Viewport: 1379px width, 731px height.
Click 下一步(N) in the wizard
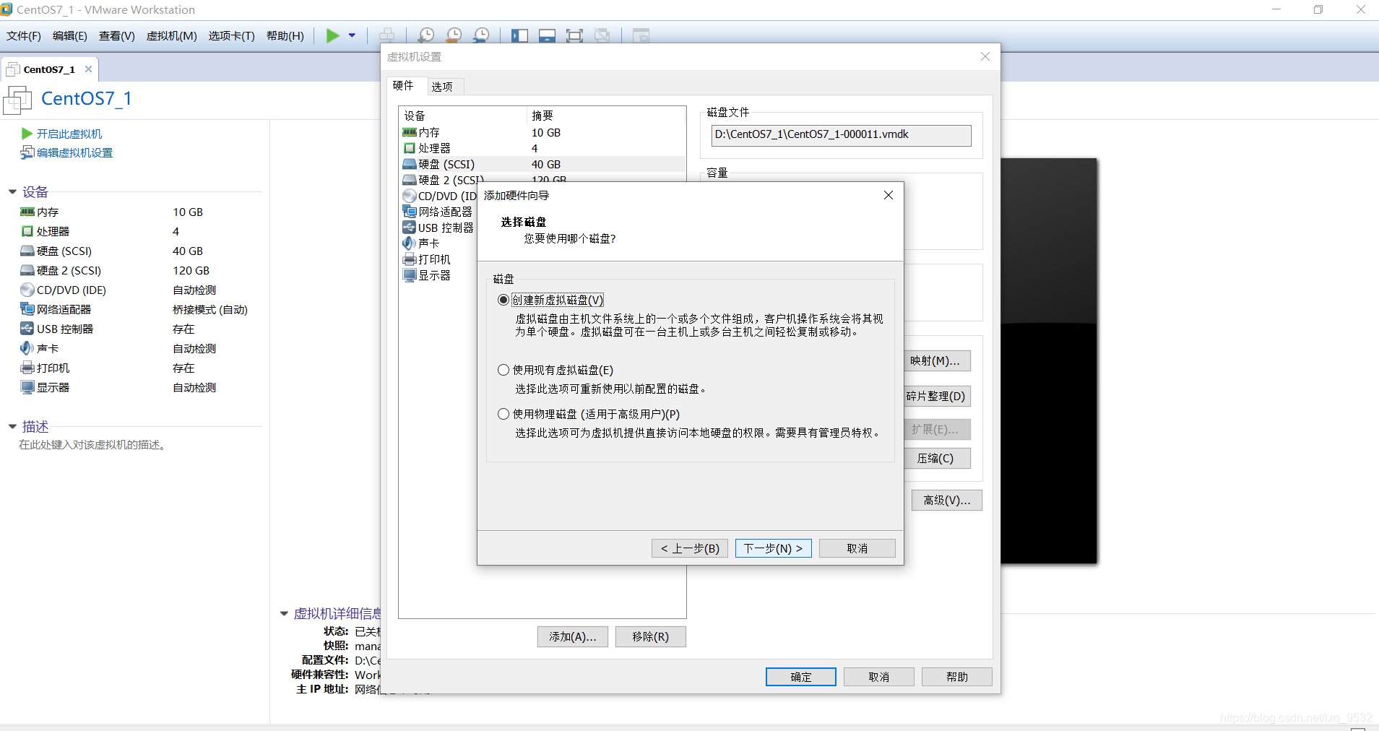click(x=774, y=548)
